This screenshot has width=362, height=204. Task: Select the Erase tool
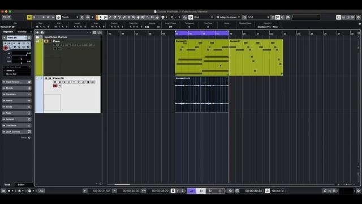click(x=115, y=18)
